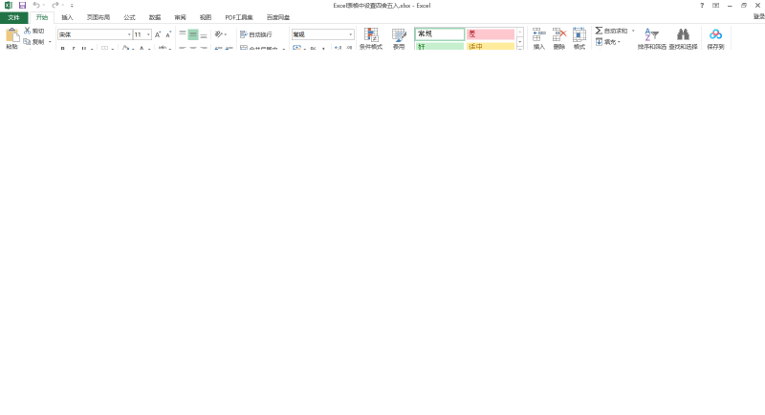Expand the 自动求和 dropdown arrow
765x415 pixels.
(x=633, y=31)
